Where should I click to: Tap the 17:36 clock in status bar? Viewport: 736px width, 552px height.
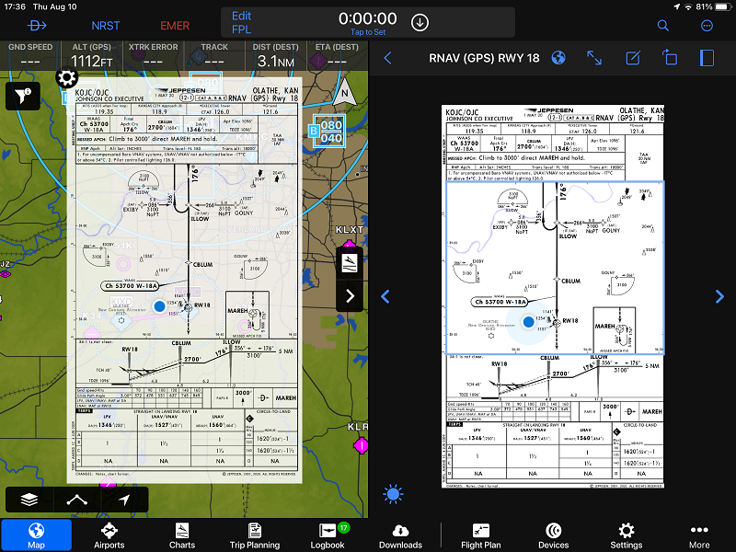point(15,6)
